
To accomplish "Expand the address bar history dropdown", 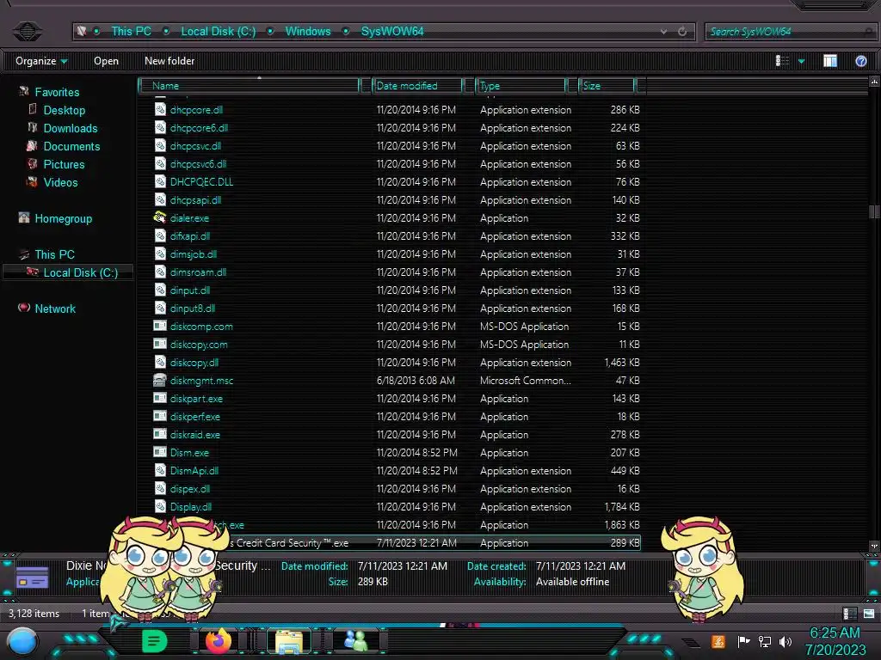I will 663,32.
